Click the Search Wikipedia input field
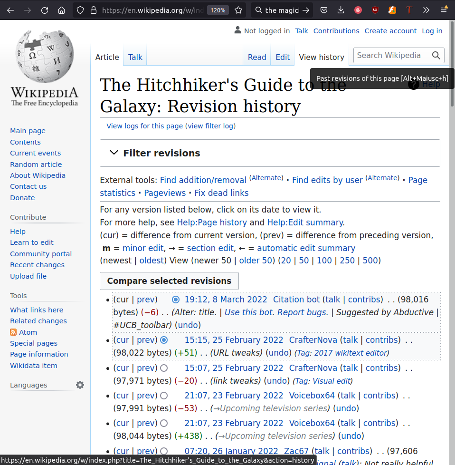Image resolution: width=455 pixels, height=465 pixels. click(x=392, y=56)
